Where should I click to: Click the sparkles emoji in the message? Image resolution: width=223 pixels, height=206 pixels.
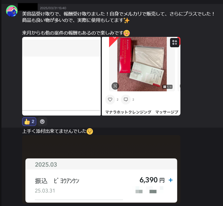coord(127,20)
